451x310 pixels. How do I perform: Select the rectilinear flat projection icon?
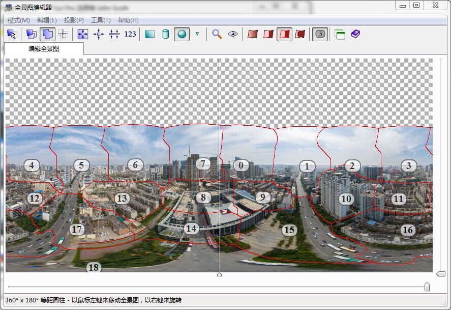pyautogui.click(x=150, y=34)
